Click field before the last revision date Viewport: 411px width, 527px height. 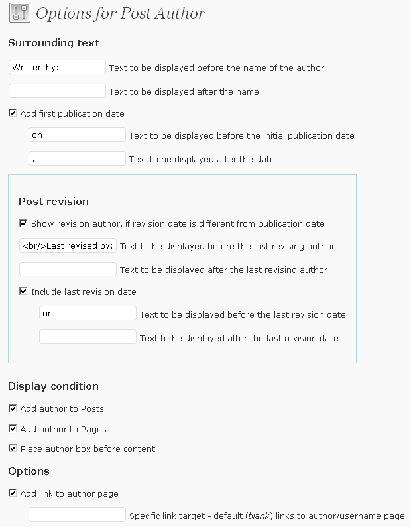click(88, 314)
